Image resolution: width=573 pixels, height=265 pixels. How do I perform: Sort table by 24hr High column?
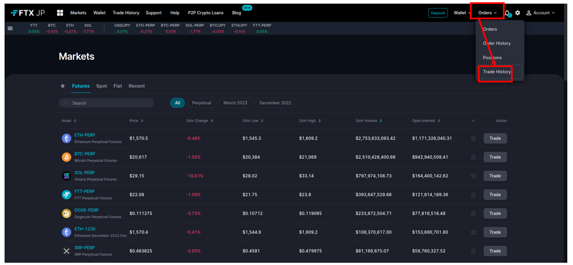310,121
